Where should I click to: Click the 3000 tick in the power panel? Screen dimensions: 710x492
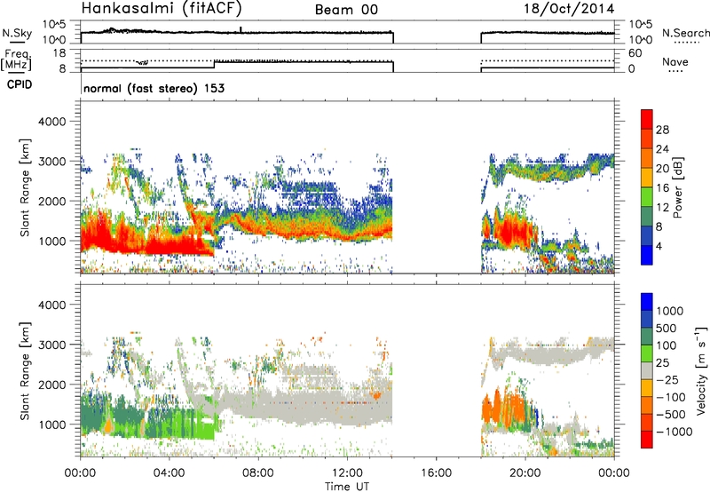pyautogui.click(x=52, y=162)
